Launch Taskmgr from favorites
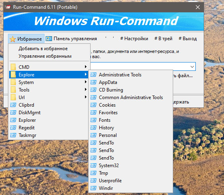Image resolution: width=224 pixels, height=195 pixels. 48,135
